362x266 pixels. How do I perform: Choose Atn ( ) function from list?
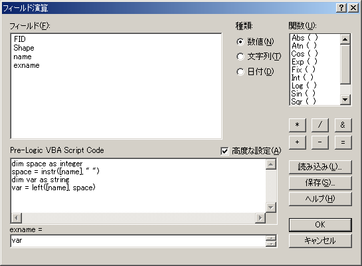[304, 45]
